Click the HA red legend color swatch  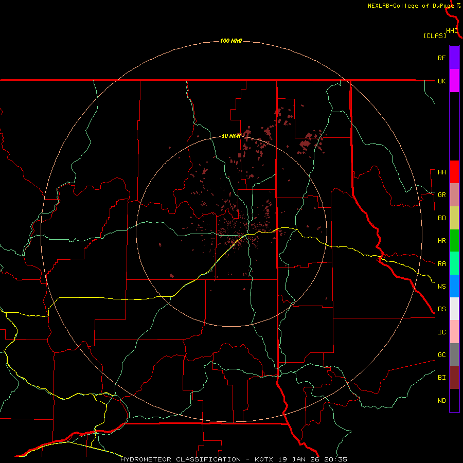[x=454, y=172]
